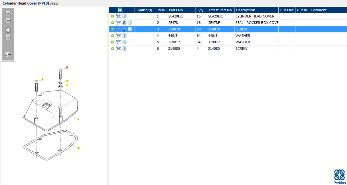Viewport: 347px width, 185px height.
Task: Click the zoom in plus icon
Action: [x=8, y=13]
